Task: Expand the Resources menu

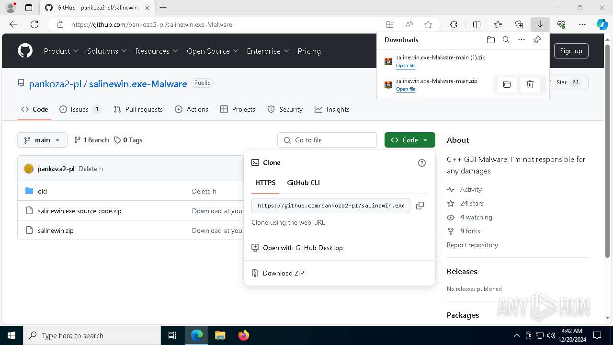Action: (157, 51)
